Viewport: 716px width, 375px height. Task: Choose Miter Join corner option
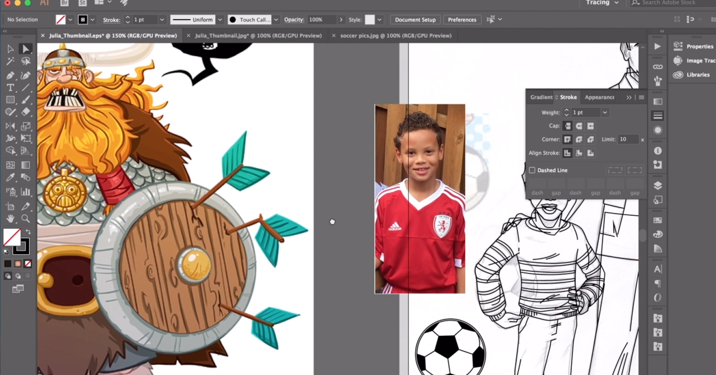568,139
